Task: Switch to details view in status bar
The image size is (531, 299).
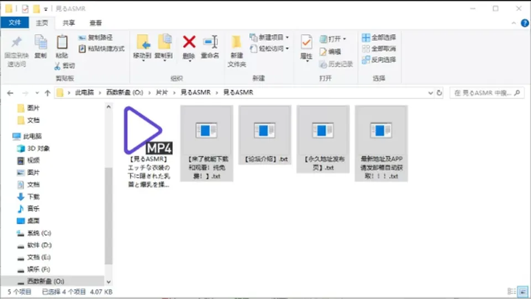Action: click(x=511, y=291)
